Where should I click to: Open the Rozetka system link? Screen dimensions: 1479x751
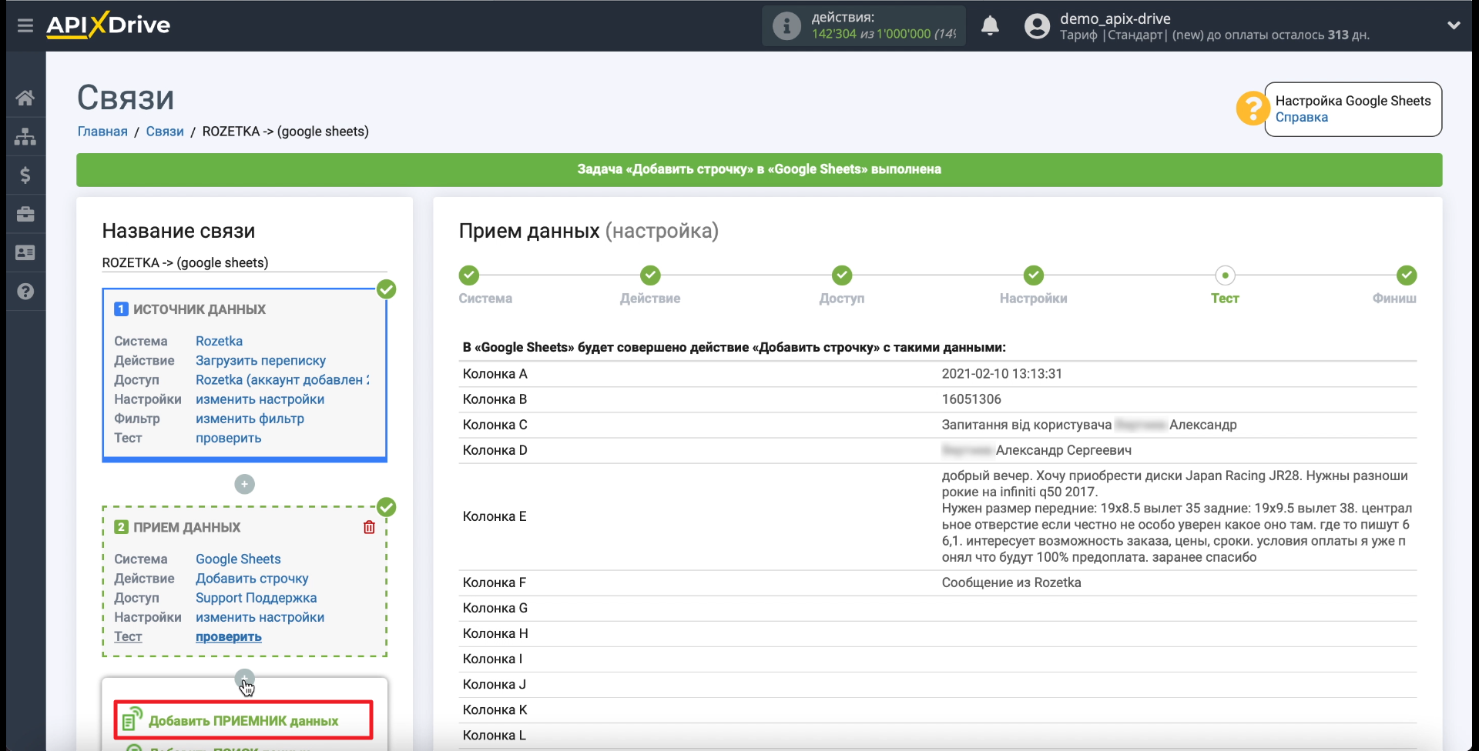pos(219,341)
